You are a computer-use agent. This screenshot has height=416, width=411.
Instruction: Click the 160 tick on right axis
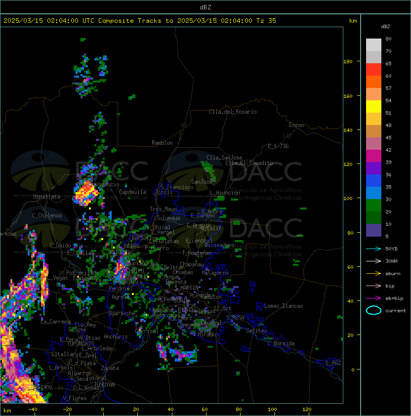348,96
